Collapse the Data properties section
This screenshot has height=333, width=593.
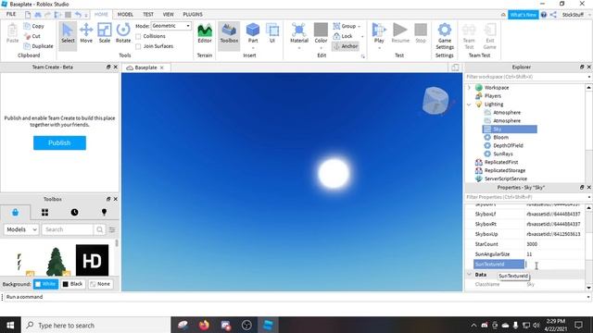470,275
